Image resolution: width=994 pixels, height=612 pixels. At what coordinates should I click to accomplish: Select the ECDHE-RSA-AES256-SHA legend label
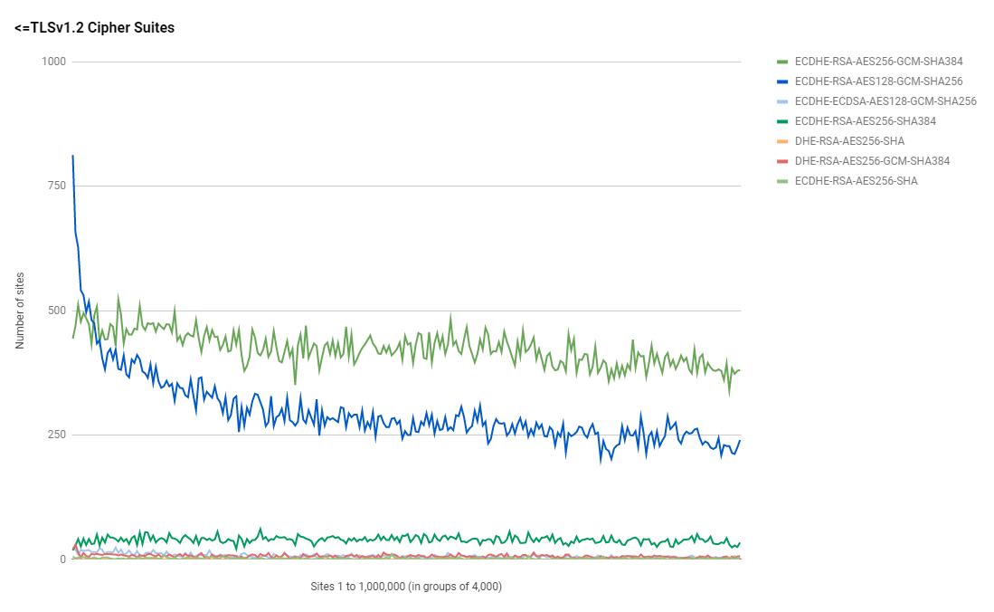click(x=856, y=182)
